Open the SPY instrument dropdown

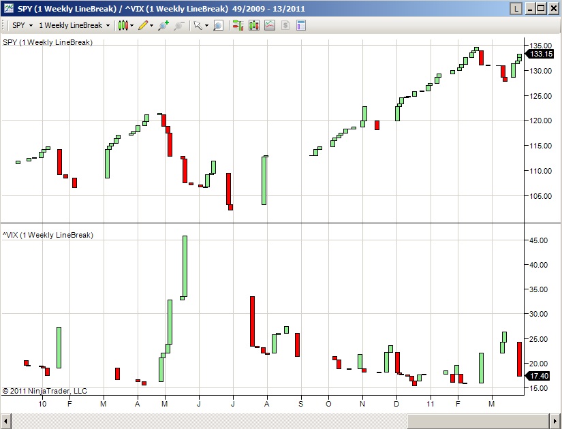pyautogui.click(x=22, y=25)
